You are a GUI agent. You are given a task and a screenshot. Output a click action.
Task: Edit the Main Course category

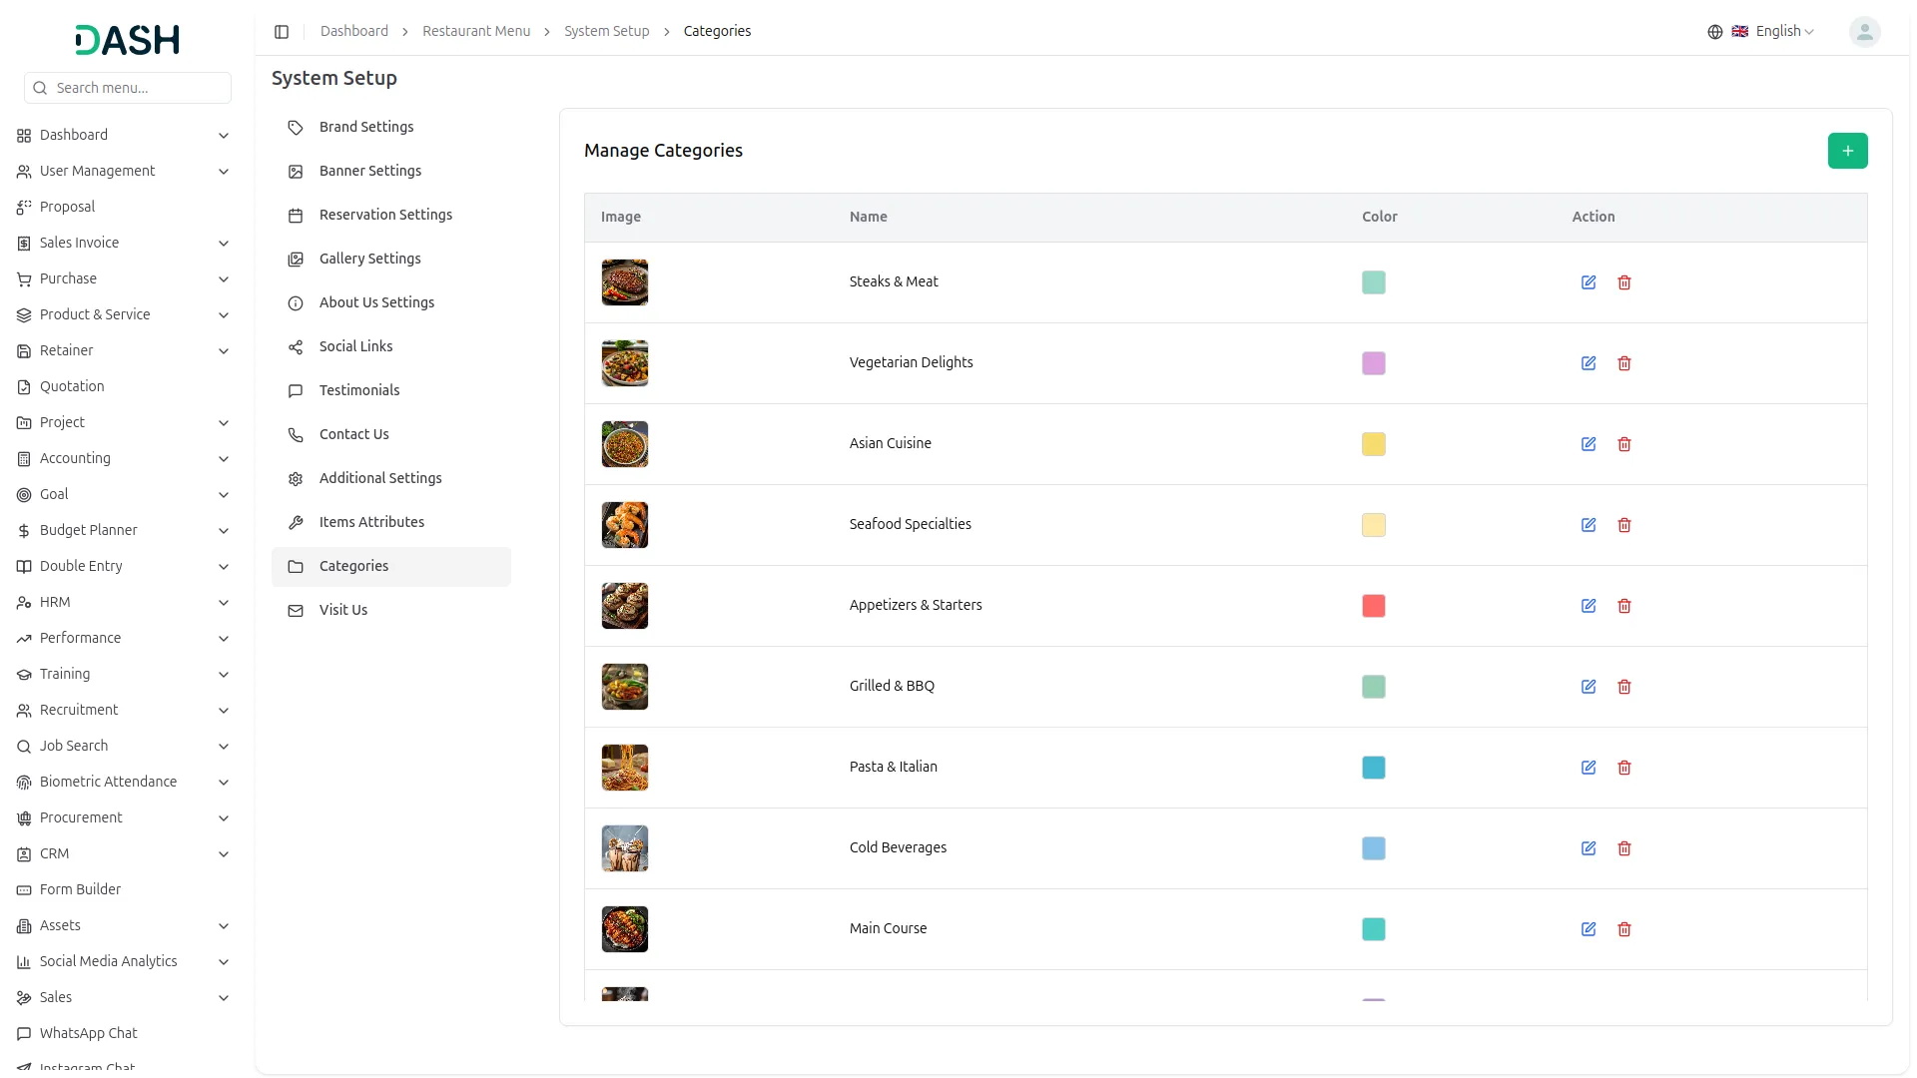1589,929
